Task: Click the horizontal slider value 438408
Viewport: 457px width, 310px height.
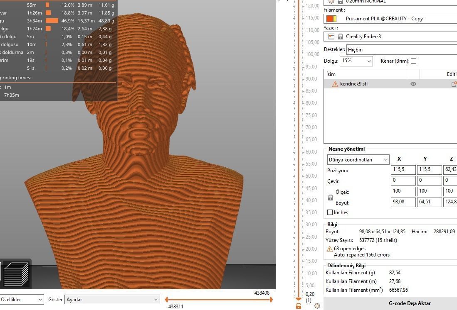Action: [x=262, y=293]
